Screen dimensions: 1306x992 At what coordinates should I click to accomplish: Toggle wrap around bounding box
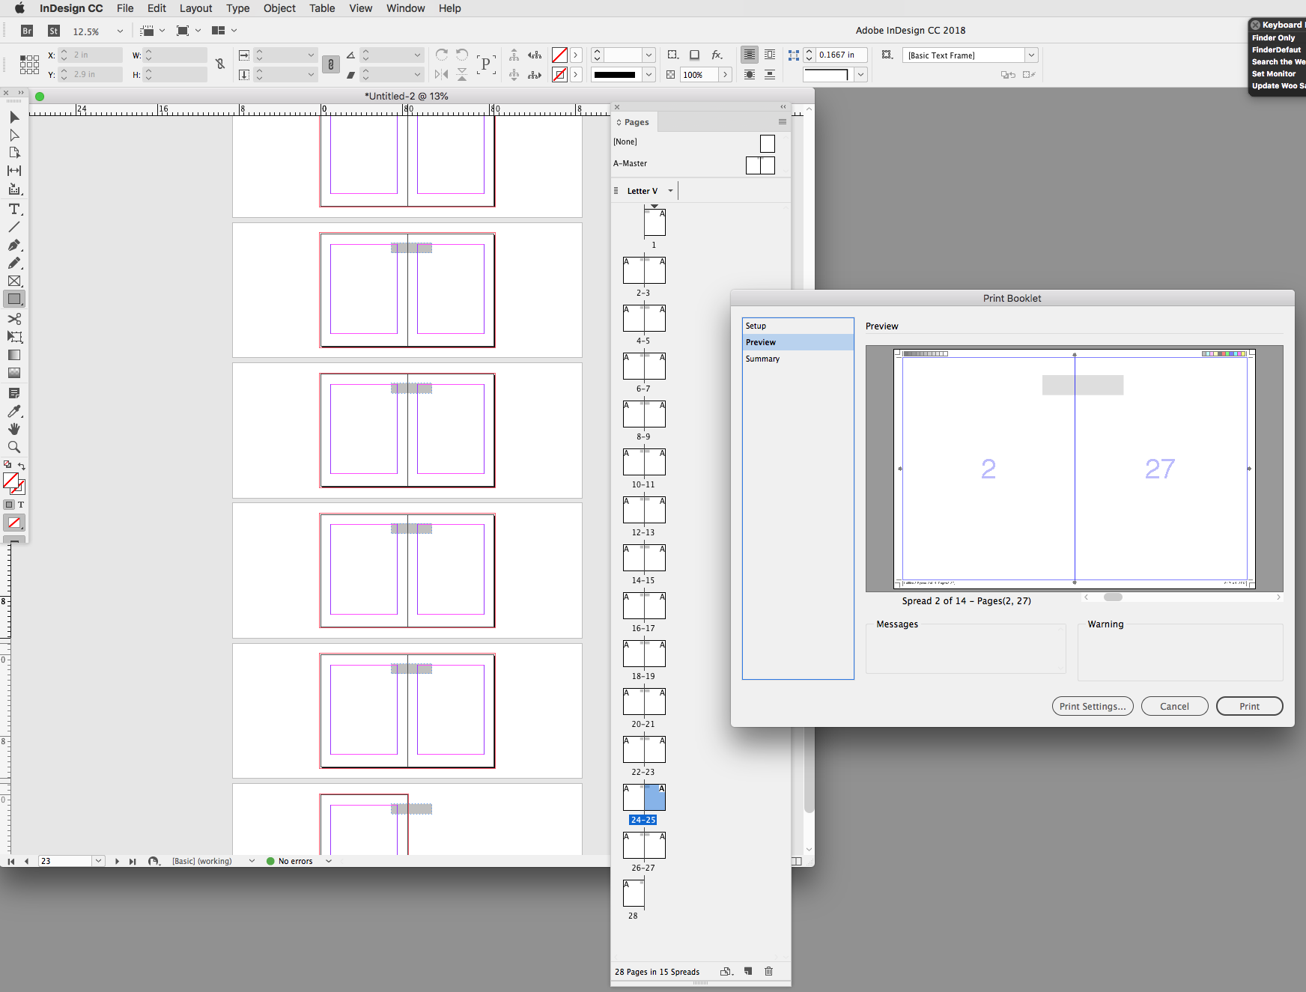[770, 55]
